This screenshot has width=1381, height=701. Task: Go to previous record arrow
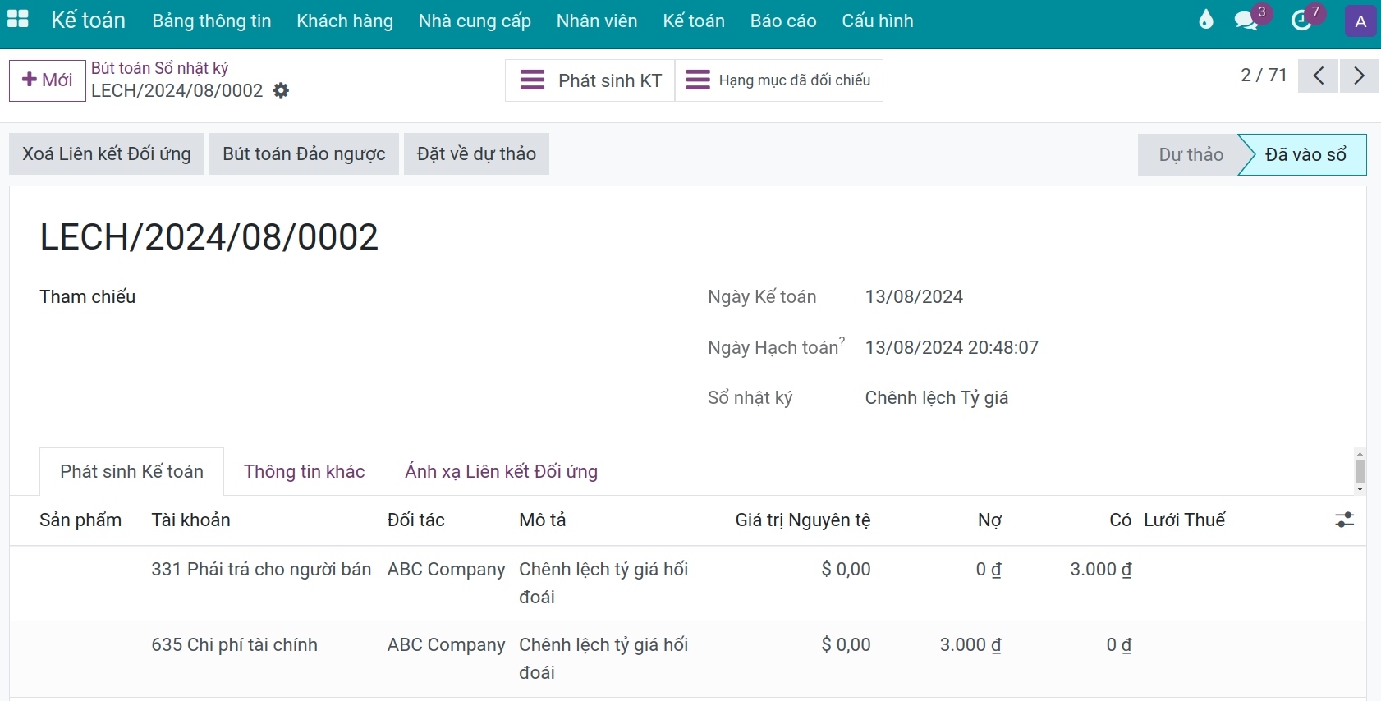tap(1318, 76)
